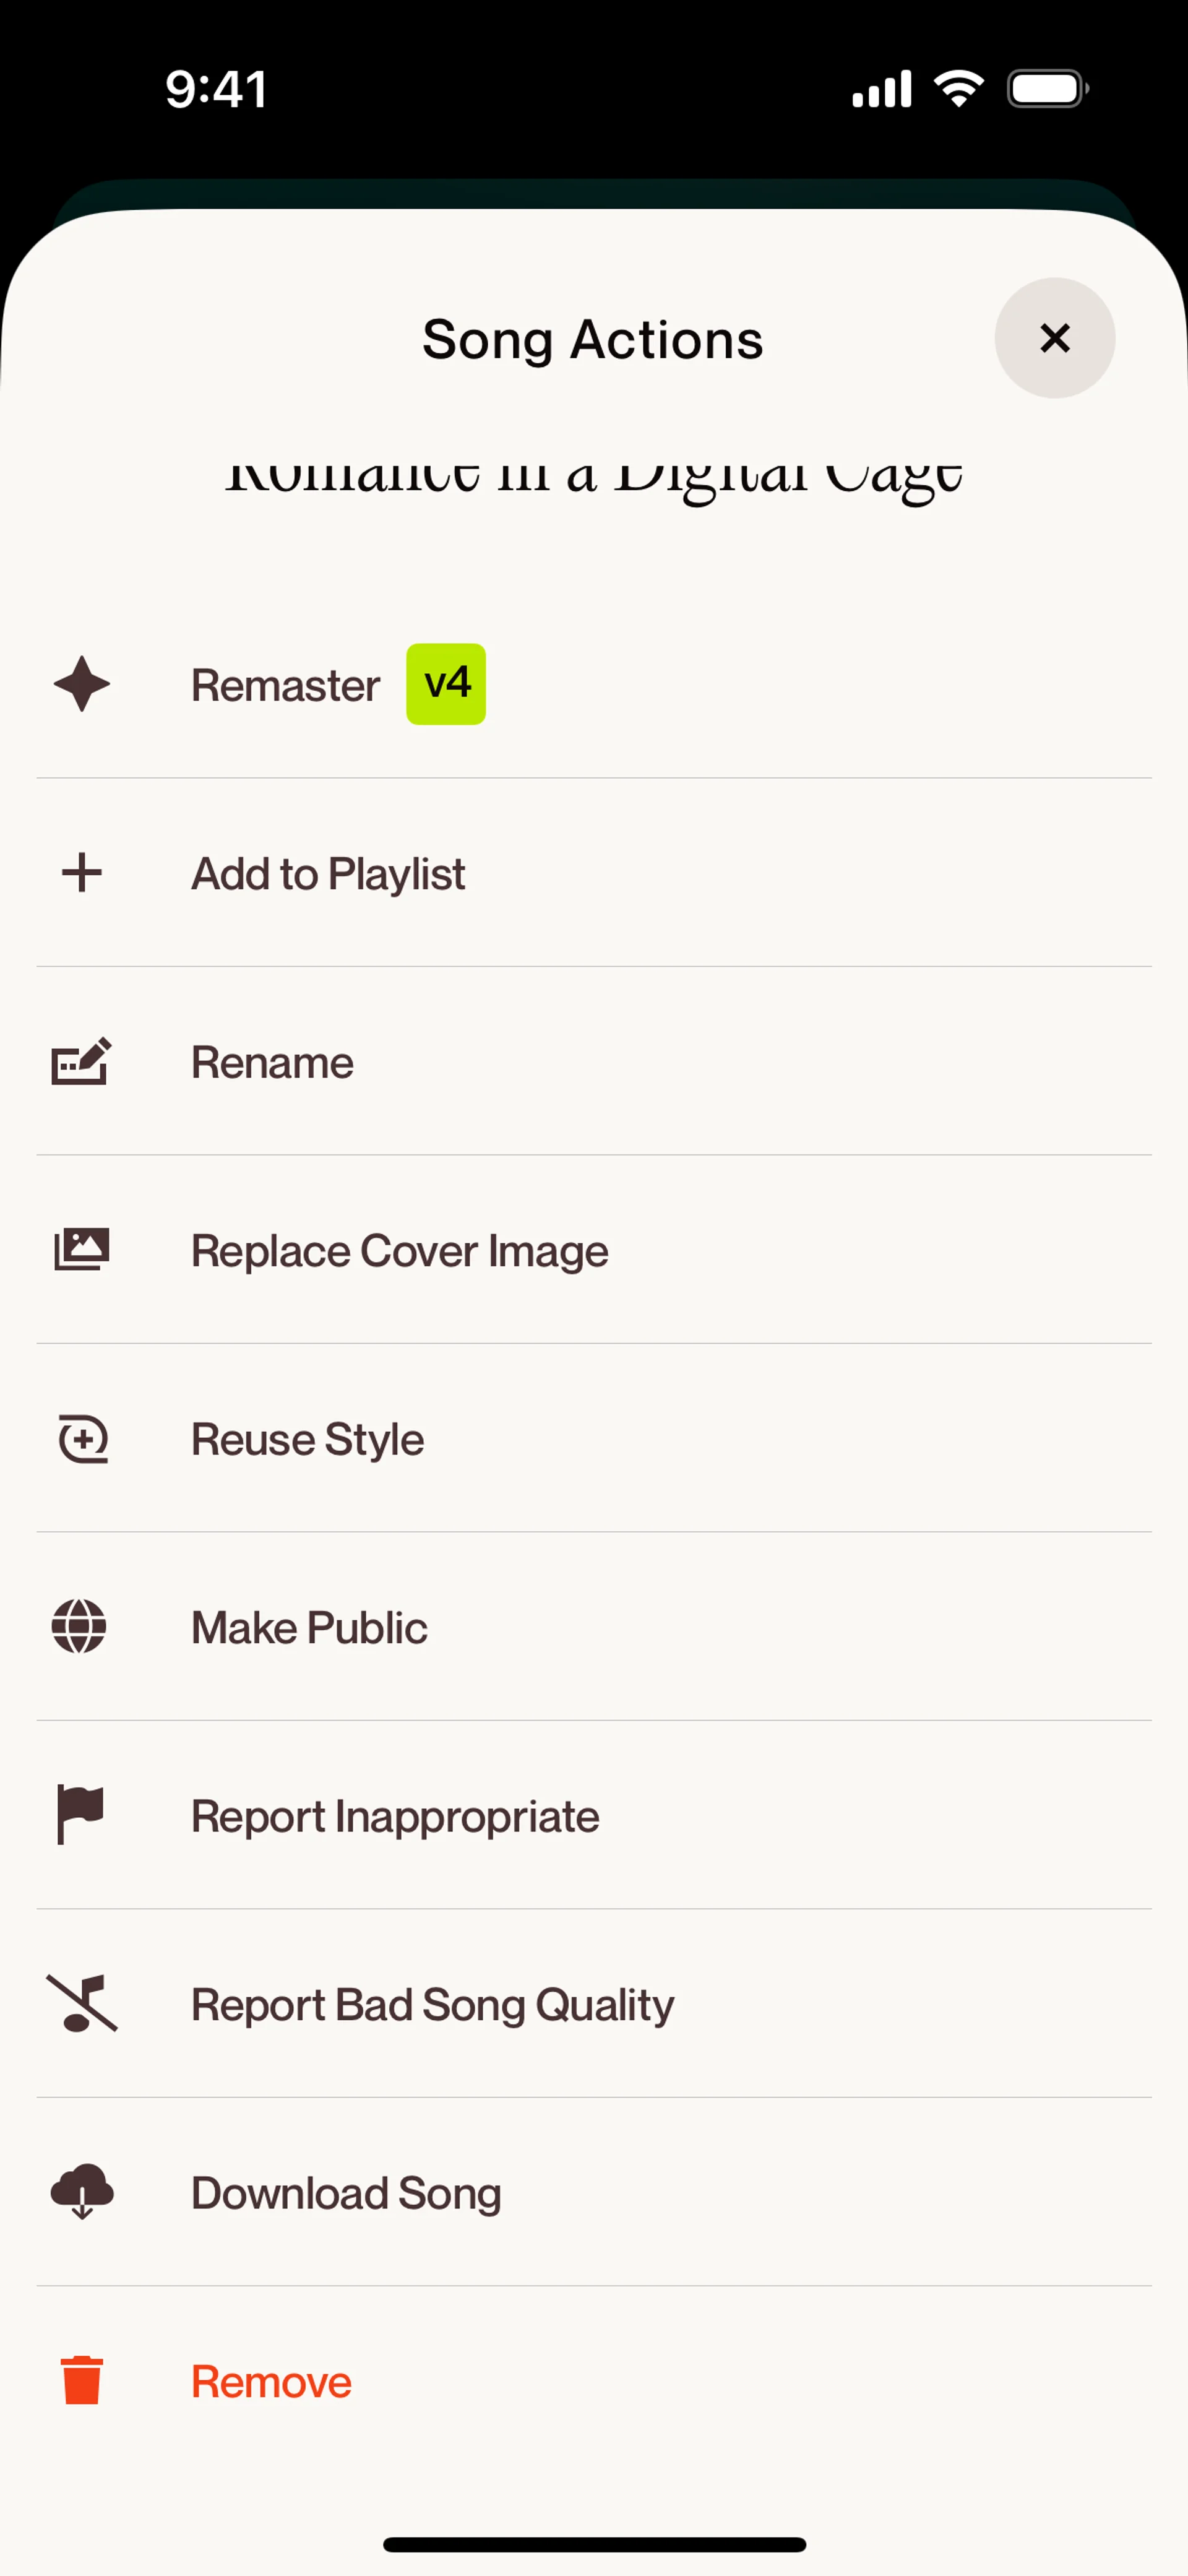
Task: Close the Song Actions sheet
Action: pyautogui.click(x=1054, y=338)
